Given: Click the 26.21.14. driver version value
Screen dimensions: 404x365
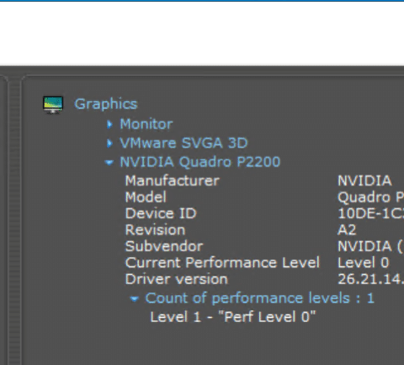Looking at the screenshot, I should point(370,279).
